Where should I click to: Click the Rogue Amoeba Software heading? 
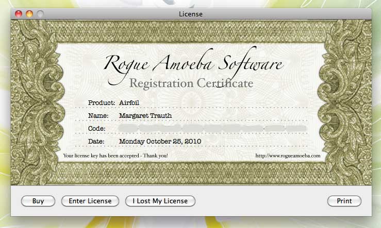(193, 64)
